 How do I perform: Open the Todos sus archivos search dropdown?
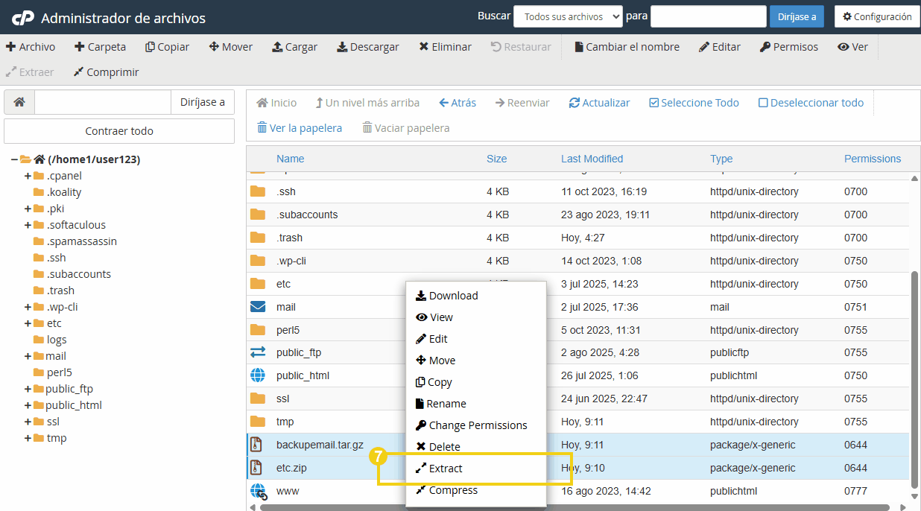[x=568, y=16]
